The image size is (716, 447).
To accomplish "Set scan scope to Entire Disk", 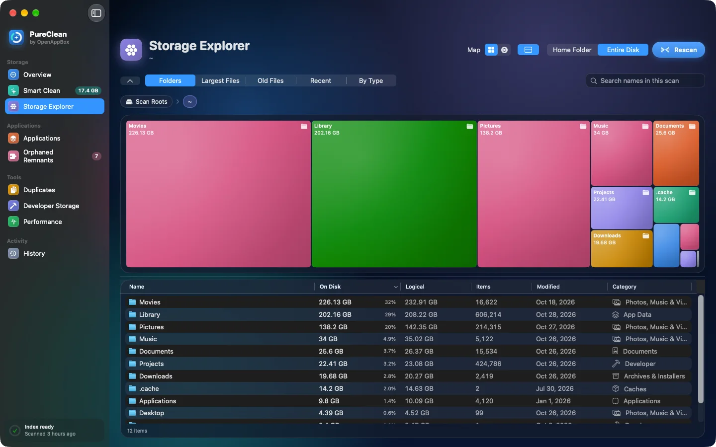I will 623,50.
